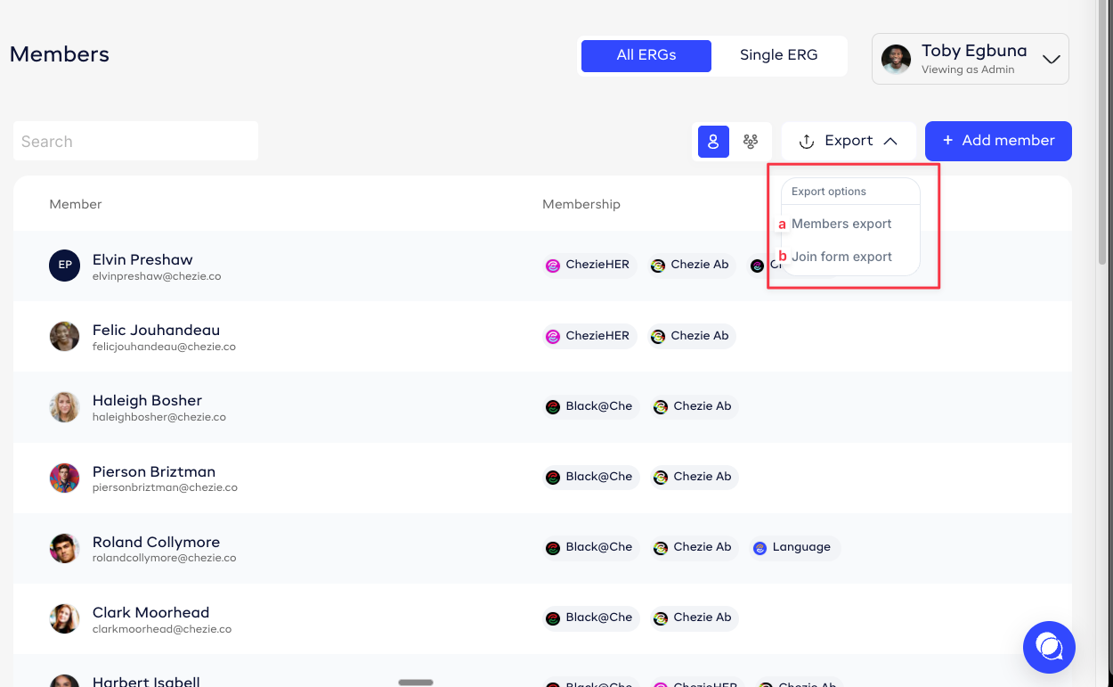Click email clarkmoorhead@chezie.co

(162, 629)
